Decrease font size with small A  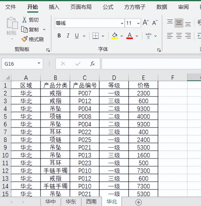pos(155,23)
